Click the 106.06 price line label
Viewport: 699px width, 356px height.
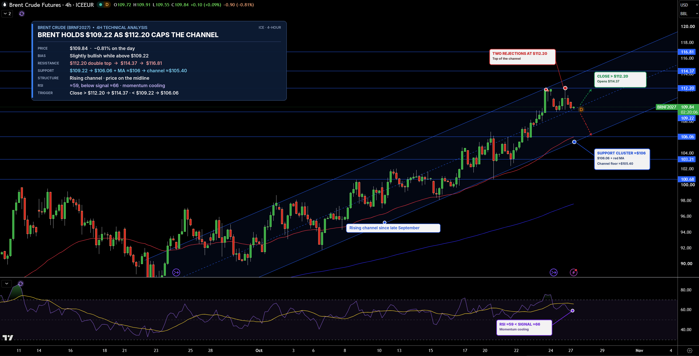687,137
